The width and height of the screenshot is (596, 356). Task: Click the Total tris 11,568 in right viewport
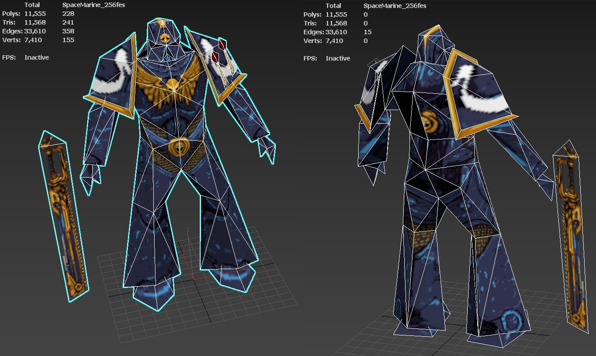pyautogui.click(x=336, y=23)
